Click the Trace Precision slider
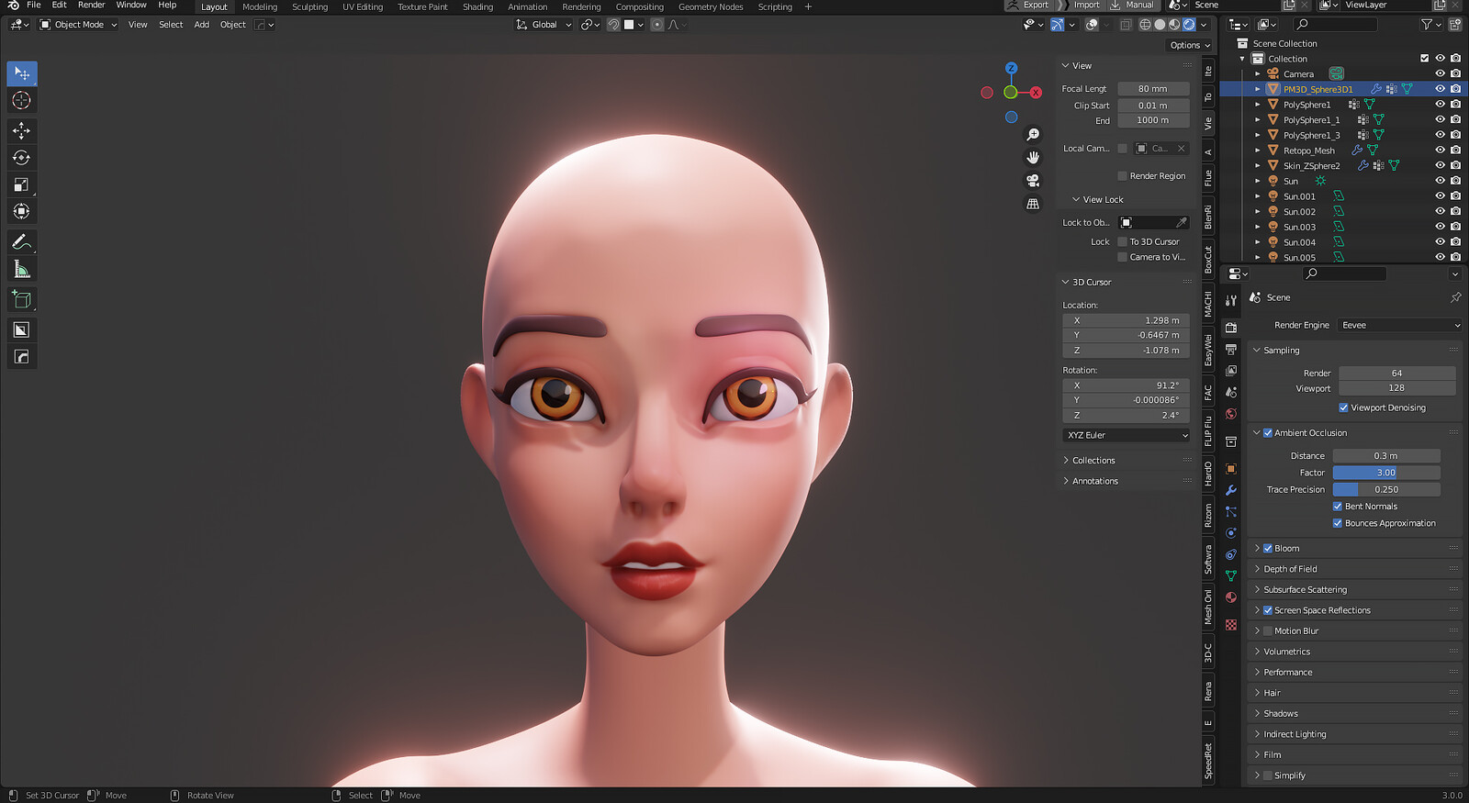 click(x=1386, y=490)
